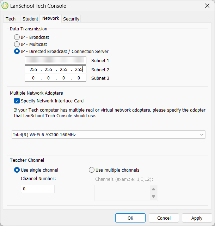Screen dimensions: 215x226
Task: Close the LanSchool Tech Console dialog
Action: click(x=207, y=6)
